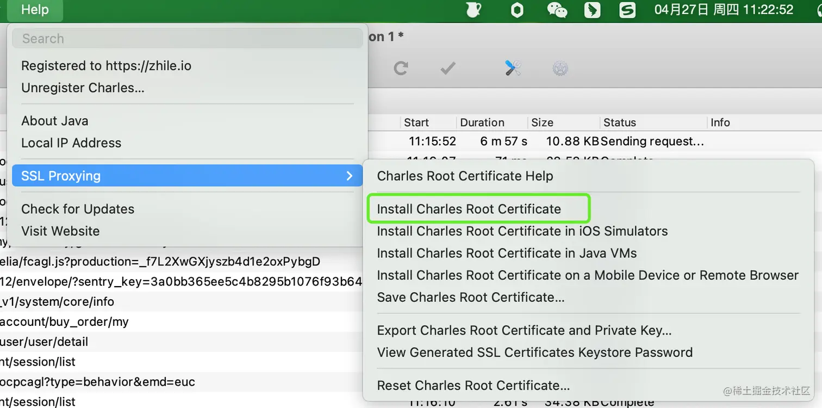Open Charles Root Certificate Help
822x408 pixels.
click(588, 176)
